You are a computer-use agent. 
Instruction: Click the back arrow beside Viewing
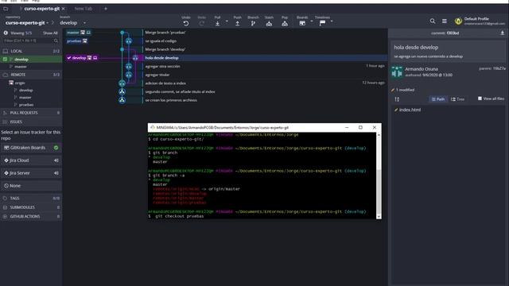point(6,33)
